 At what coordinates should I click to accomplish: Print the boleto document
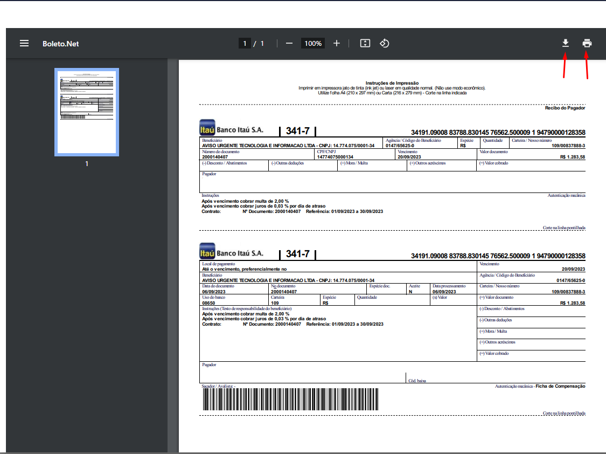click(587, 44)
